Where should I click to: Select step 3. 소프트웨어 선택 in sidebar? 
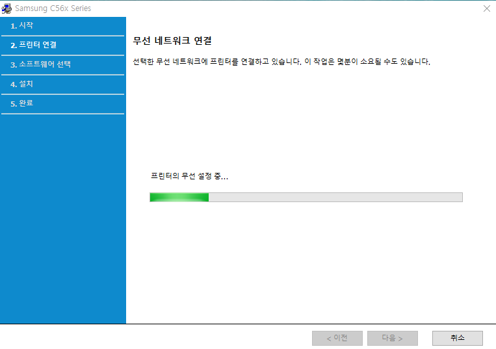click(63, 65)
